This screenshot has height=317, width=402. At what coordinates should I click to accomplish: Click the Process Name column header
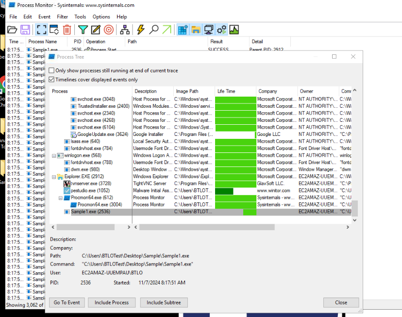(x=47, y=42)
